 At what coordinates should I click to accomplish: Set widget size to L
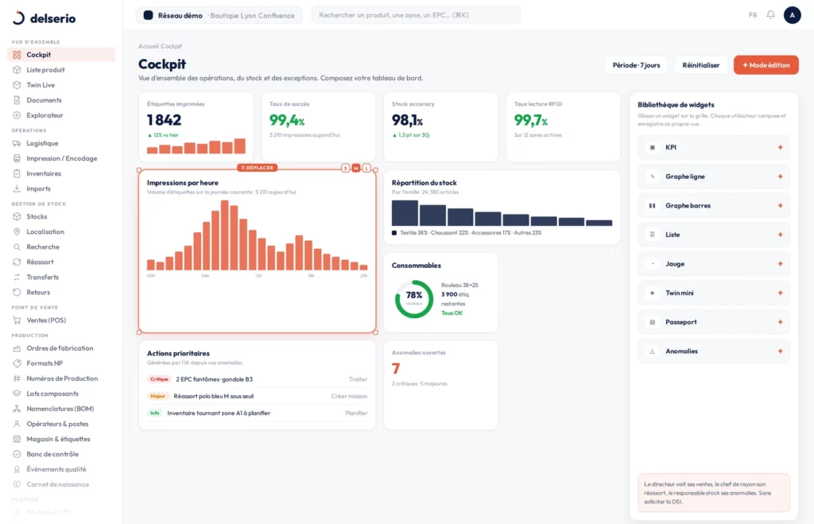366,168
